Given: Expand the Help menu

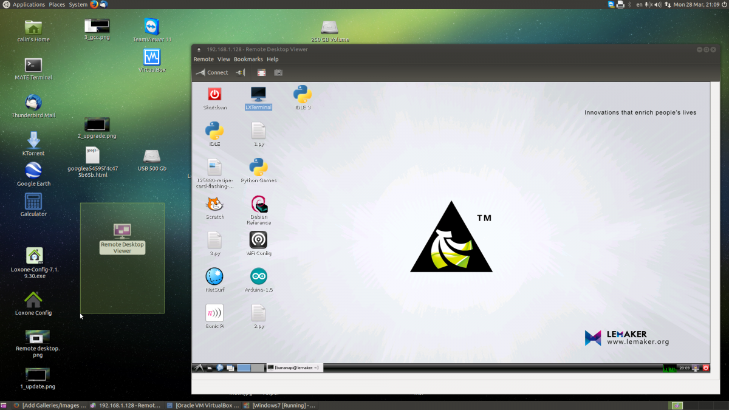Looking at the screenshot, I should [x=272, y=60].
